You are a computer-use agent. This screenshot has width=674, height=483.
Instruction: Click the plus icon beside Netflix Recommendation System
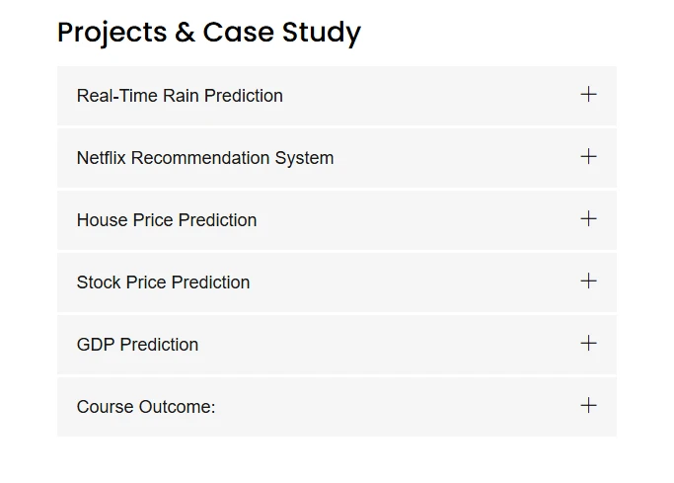588,157
